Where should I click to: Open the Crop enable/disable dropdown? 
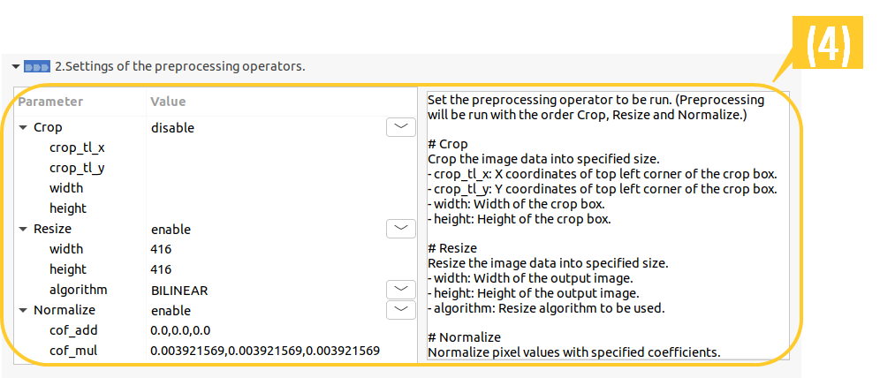pyautogui.click(x=400, y=127)
